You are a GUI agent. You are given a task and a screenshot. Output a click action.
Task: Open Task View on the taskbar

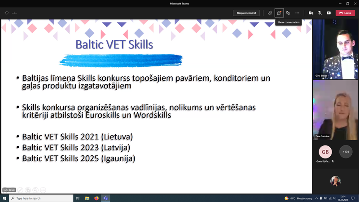[78, 198]
